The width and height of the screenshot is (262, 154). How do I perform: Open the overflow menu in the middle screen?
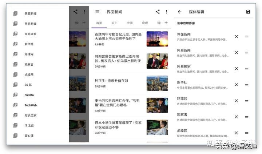[x=166, y=12]
